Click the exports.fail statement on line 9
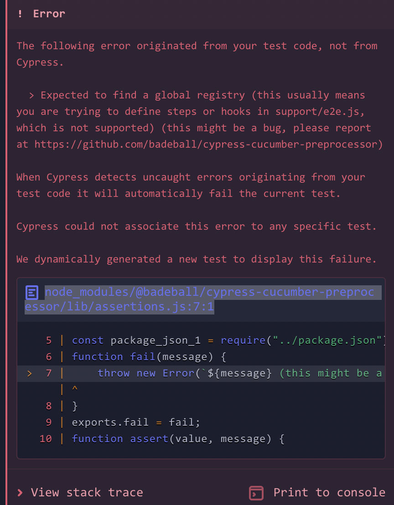This screenshot has width=394, height=505. pos(135,422)
